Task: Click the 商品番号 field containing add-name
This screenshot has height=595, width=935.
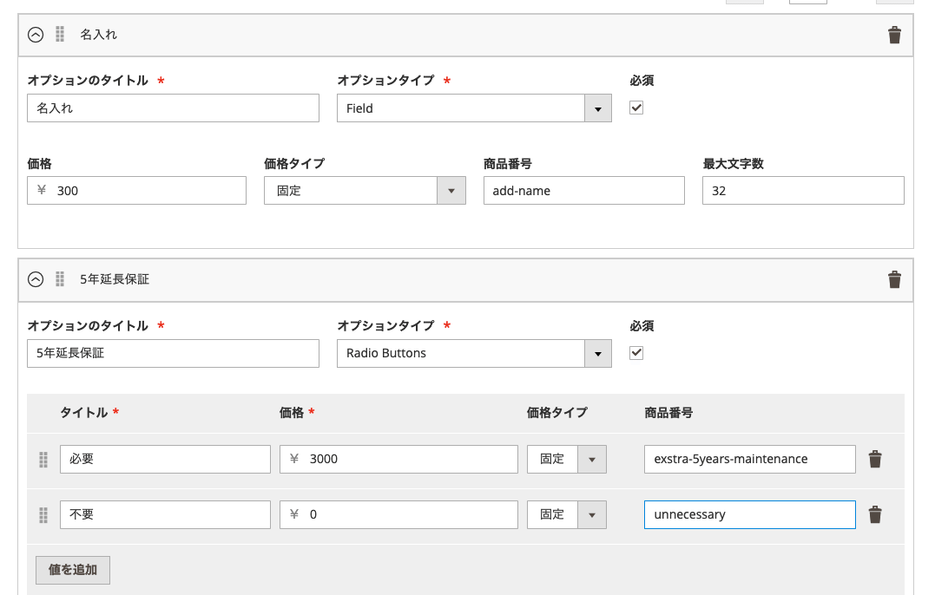Action: point(583,190)
